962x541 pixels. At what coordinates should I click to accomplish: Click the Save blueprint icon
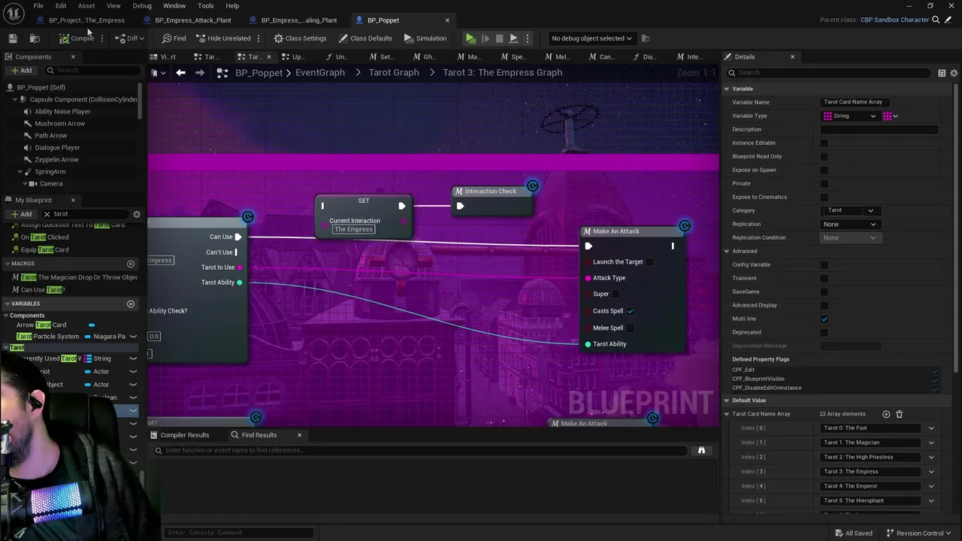pos(13,38)
